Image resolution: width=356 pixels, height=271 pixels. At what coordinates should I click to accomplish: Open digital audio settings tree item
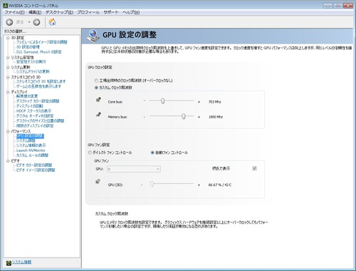click(x=35, y=116)
